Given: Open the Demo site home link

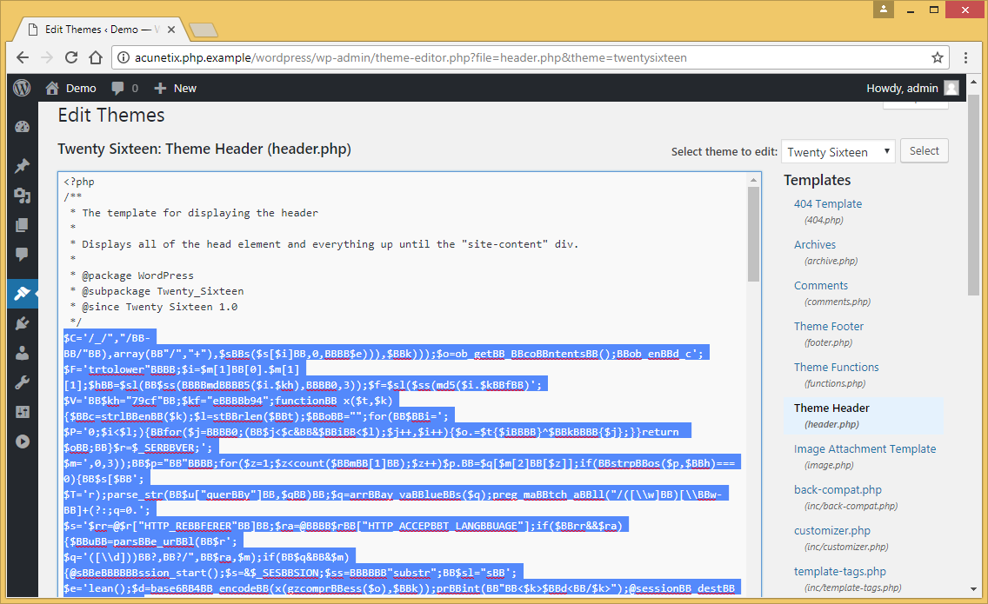Looking at the screenshot, I should 70,88.
